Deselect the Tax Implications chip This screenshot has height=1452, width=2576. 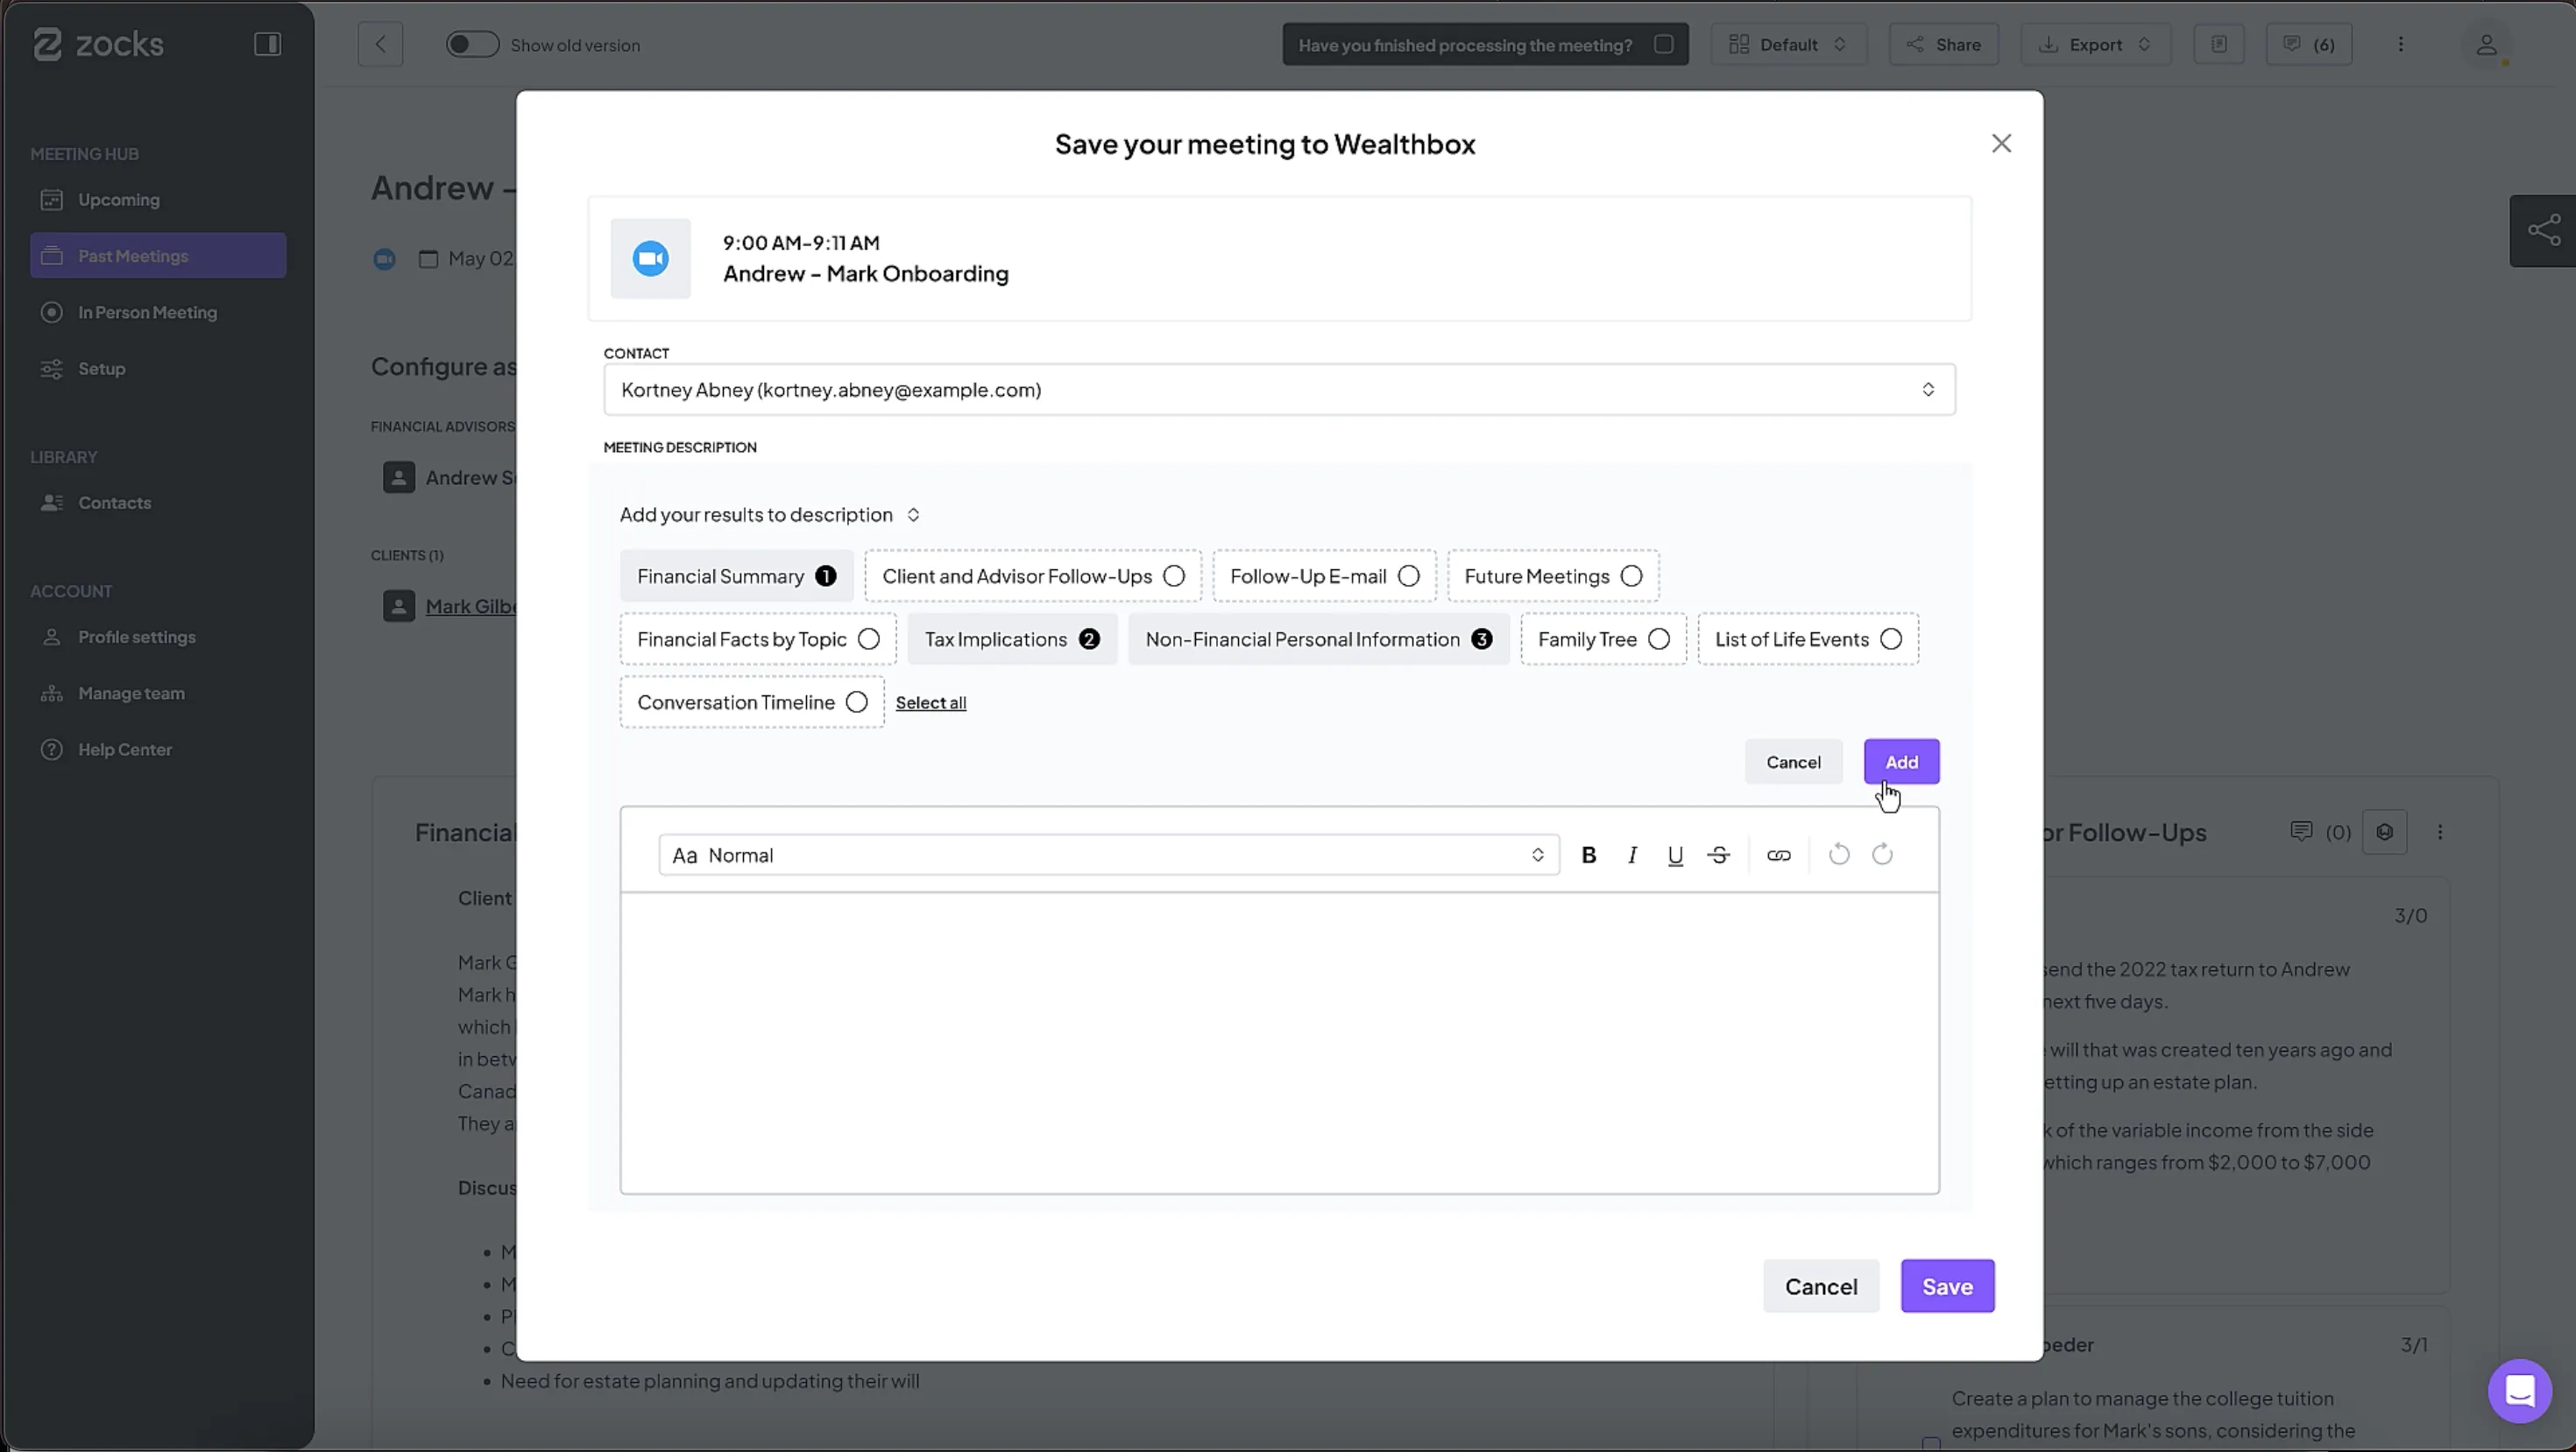(x=1011, y=638)
